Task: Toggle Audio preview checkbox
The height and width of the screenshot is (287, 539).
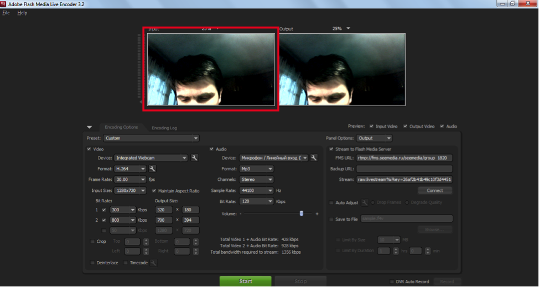Action: [x=442, y=126]
